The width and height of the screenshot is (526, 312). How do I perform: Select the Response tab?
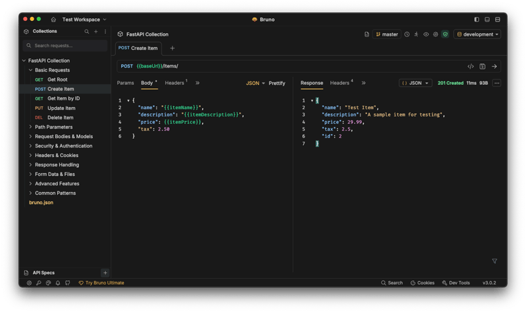point(312,83)
